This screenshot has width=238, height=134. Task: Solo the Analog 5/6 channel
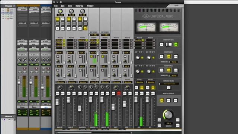point(91,93)
